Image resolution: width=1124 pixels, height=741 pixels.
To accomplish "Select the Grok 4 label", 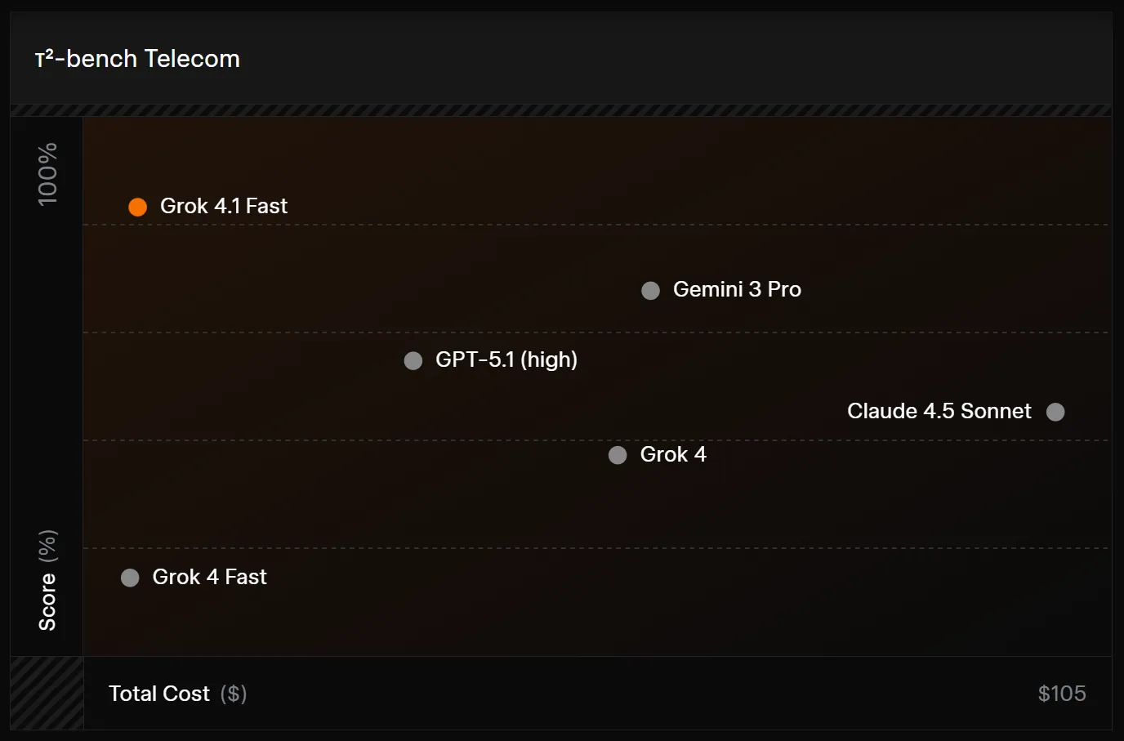I will [673, 454].
